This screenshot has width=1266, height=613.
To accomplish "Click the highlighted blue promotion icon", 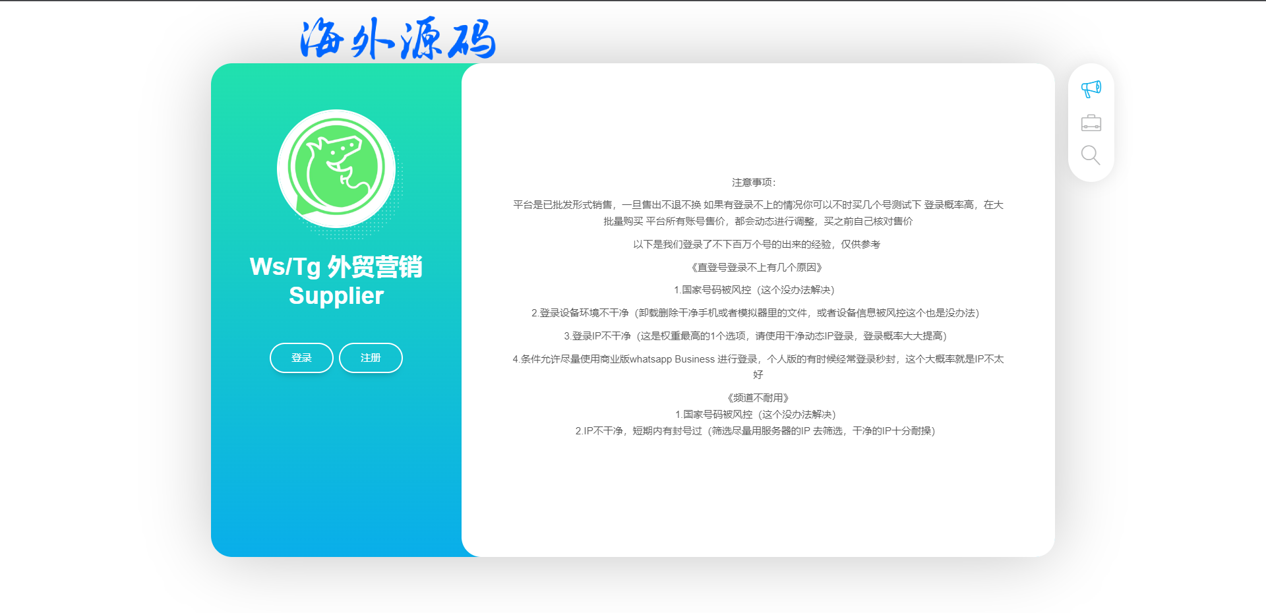I will 1091,89.
